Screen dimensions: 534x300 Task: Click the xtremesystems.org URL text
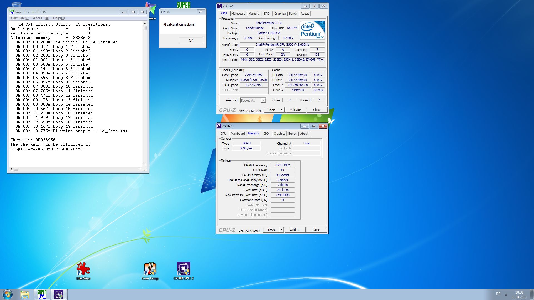pyautogui.click(x=47, y=149)
